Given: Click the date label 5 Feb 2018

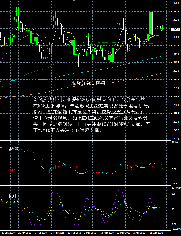Looking at the screenshot, I should click(41, 233).
